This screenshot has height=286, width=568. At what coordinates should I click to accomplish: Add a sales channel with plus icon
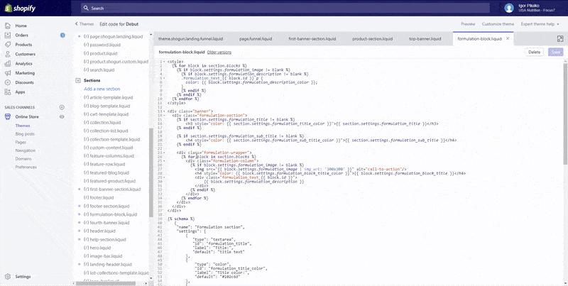click(x=62, y=107)
